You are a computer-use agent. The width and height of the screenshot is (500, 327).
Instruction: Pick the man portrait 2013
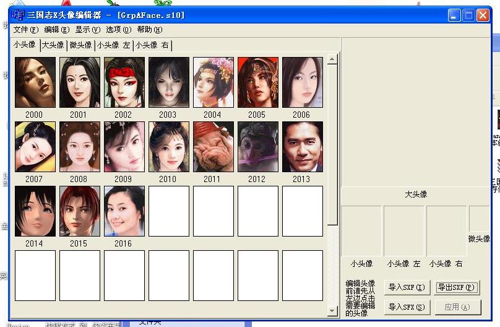point(302,147)
